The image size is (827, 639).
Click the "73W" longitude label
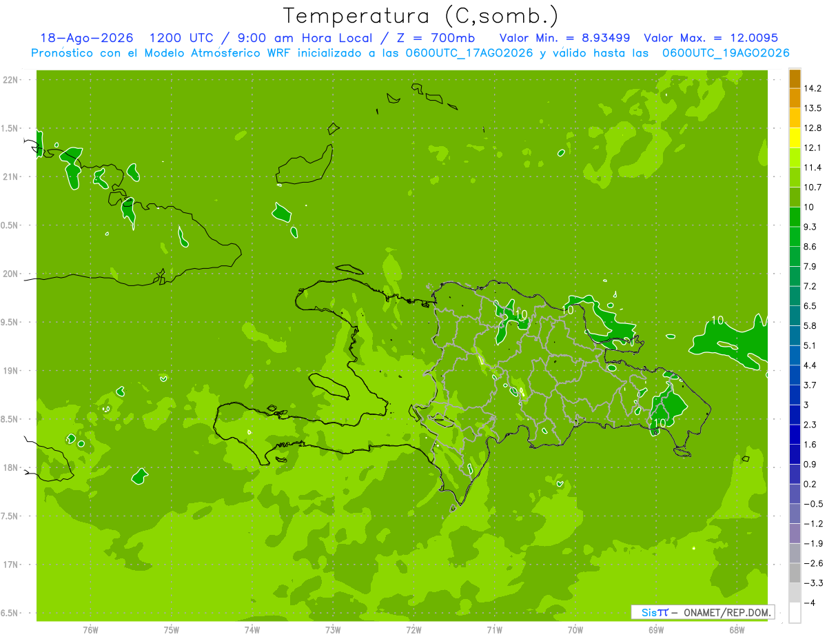[333, 629]
